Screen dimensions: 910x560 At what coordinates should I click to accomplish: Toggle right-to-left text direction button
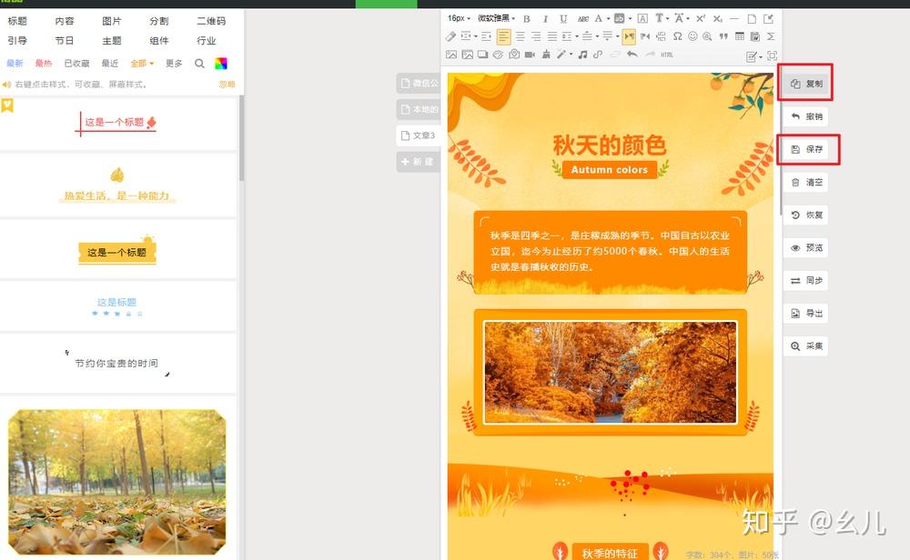(x=645, y=36)
